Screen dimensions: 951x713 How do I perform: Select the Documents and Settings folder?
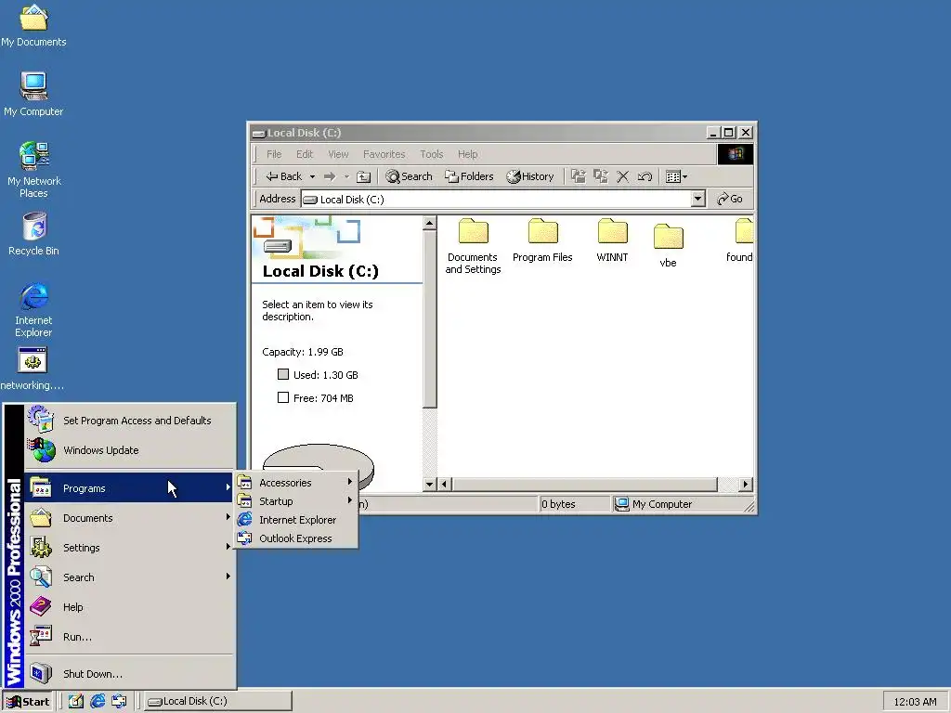click(x=473, y=246)
